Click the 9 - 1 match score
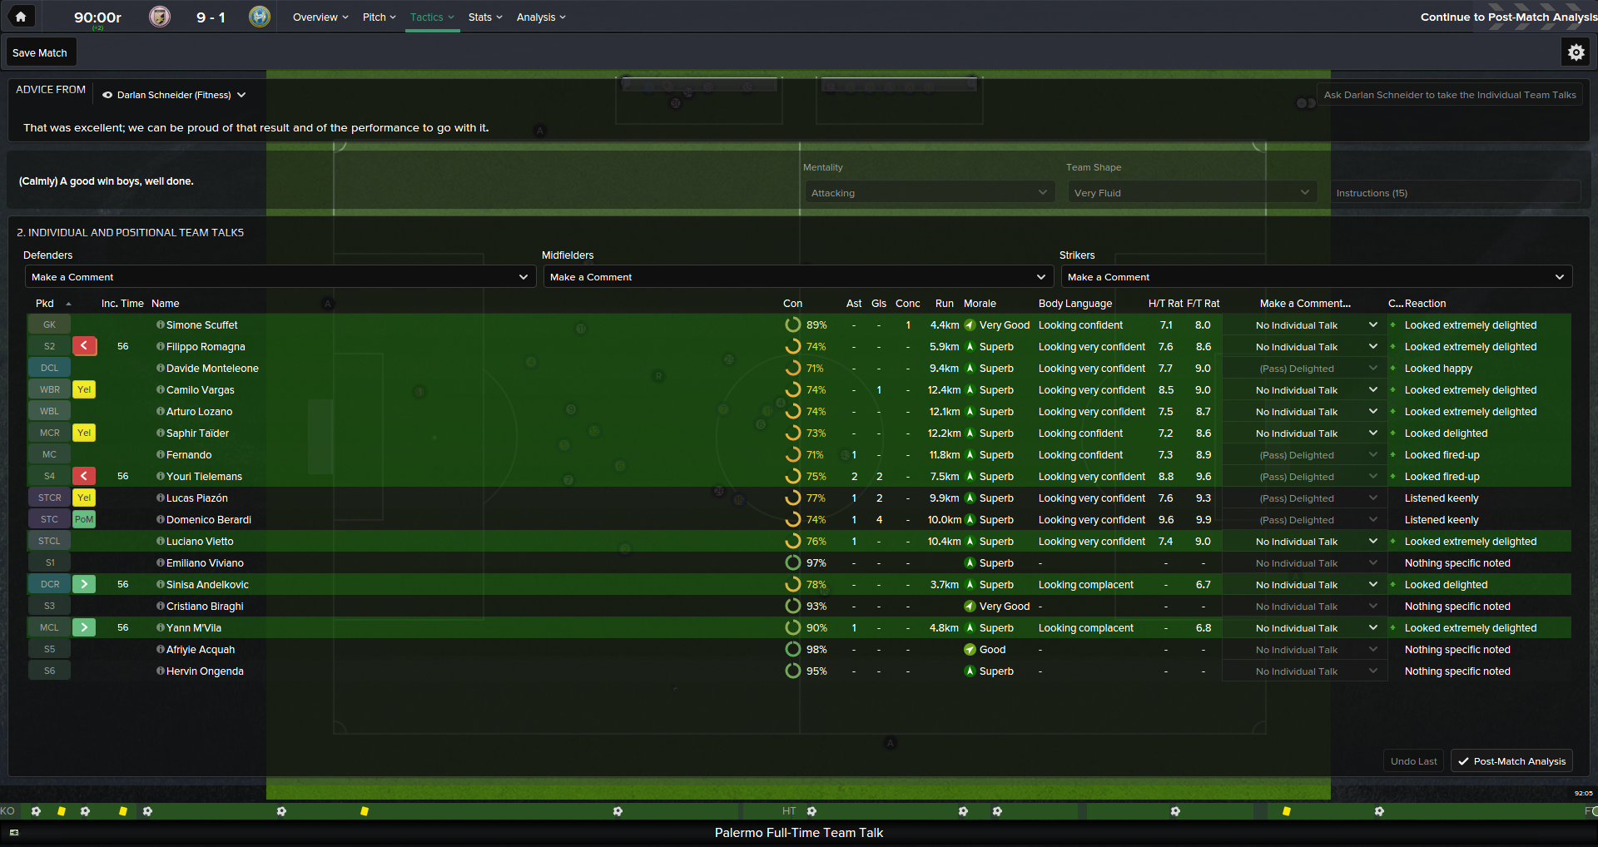The image size is (1598, 847). pyautogui.click(x=211, y=17)
